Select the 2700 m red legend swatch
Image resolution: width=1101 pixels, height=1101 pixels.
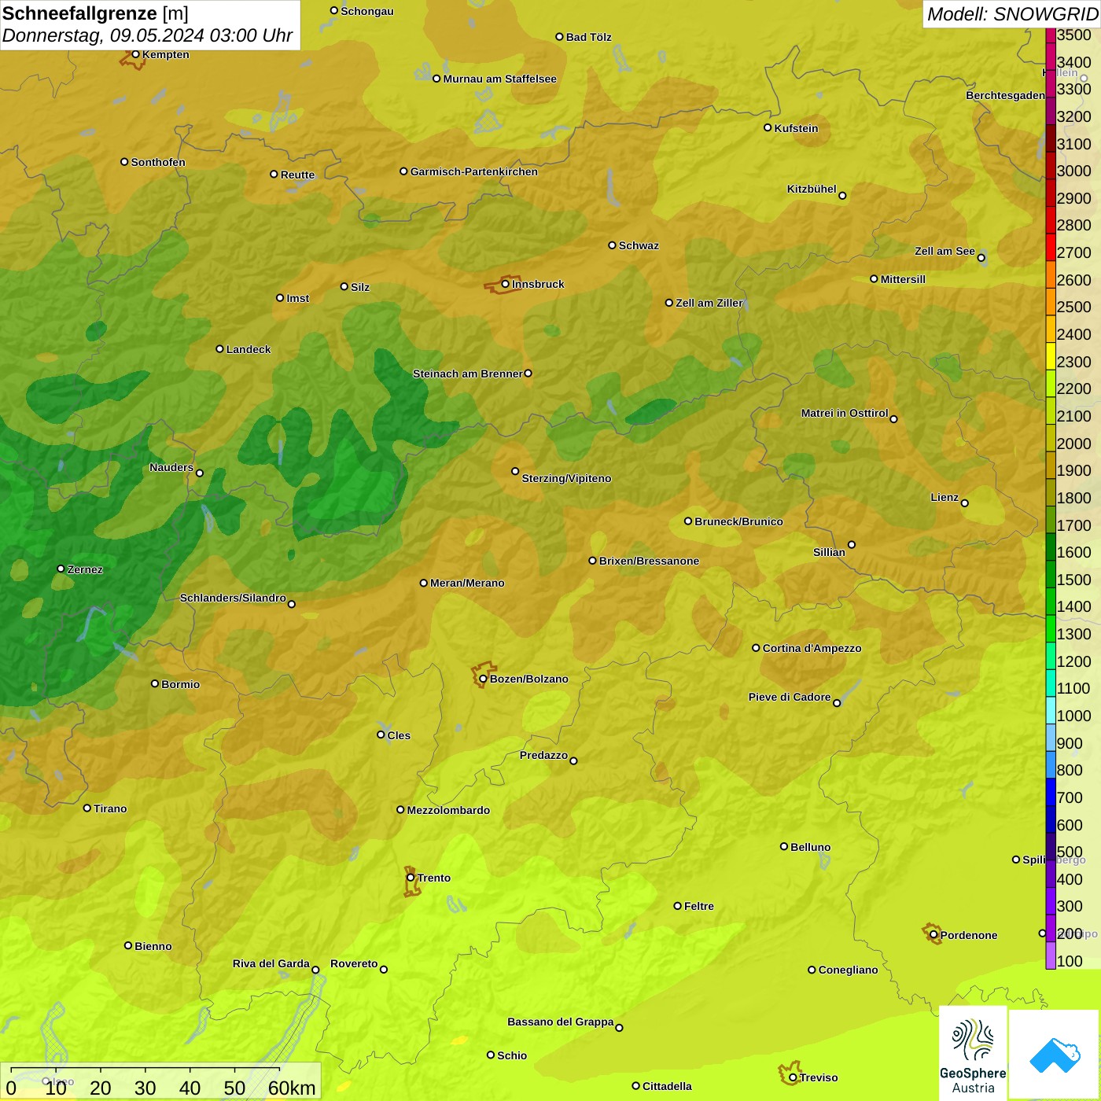1051,247
